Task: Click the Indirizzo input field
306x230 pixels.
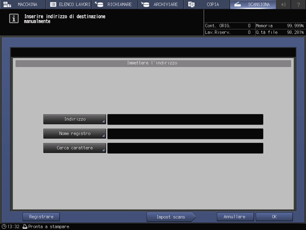Action: pyautogui.click(x=185, y=119)
